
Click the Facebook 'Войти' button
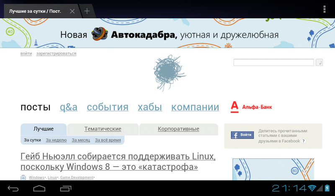(242, 135)
